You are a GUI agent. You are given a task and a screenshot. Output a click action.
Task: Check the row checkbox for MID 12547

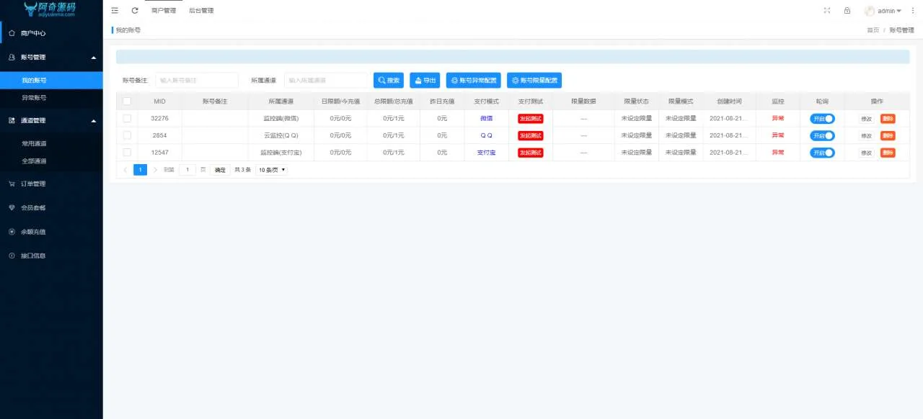(126, 152)
